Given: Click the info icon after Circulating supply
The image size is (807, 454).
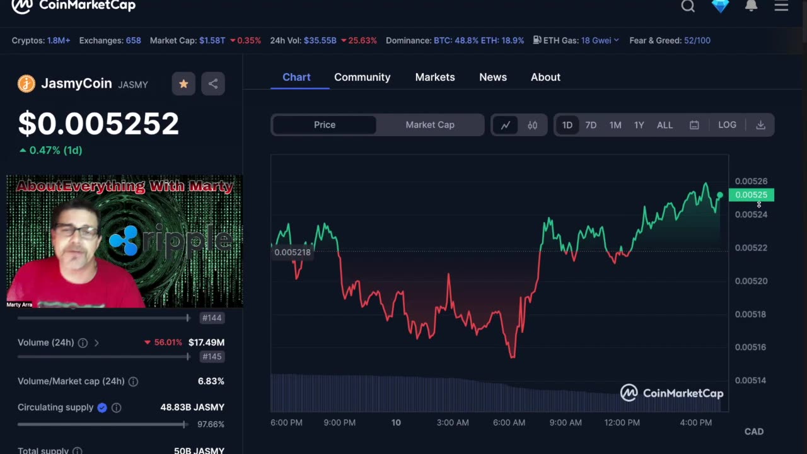Looking at the screenshot, I should click(x=116, y=407).
